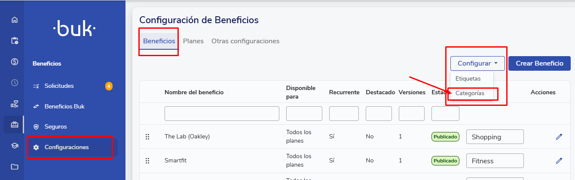Click the home icon in left rail
This screenshot has width=575, height=180.
tap(15, 20)
